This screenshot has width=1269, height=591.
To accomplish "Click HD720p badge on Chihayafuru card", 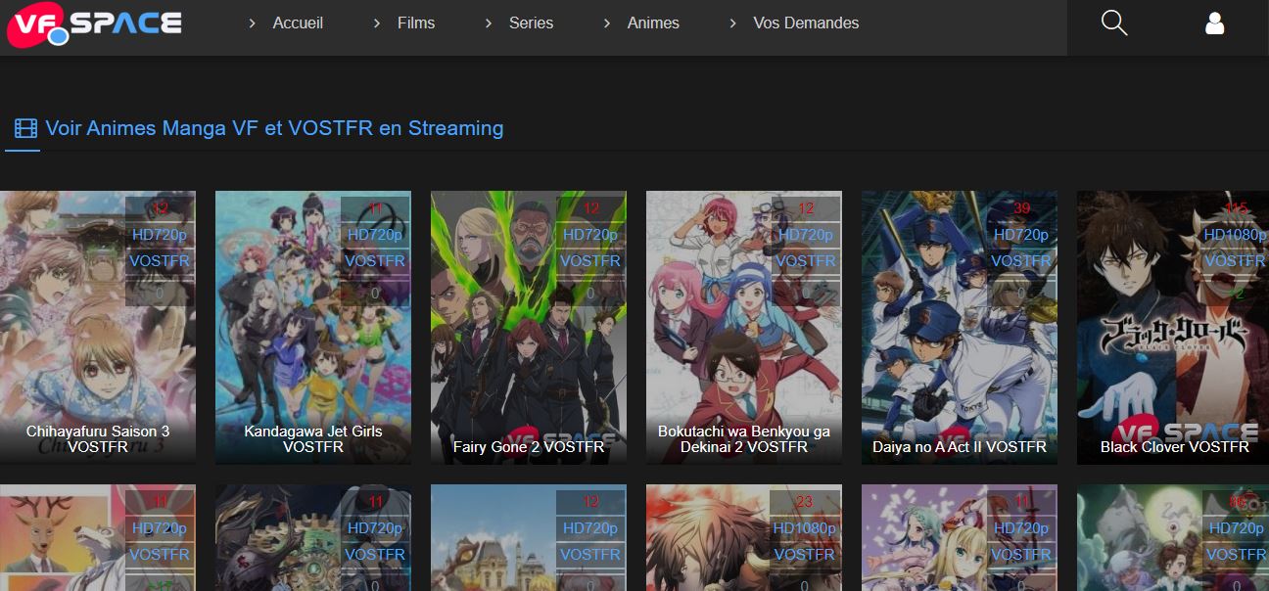I will (160, 235).
